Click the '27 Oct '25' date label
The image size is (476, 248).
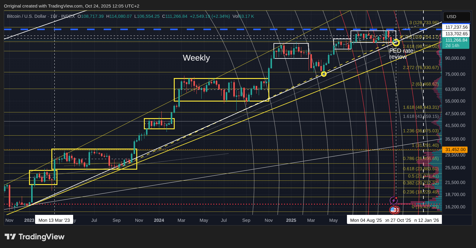(x=398, y=220)
